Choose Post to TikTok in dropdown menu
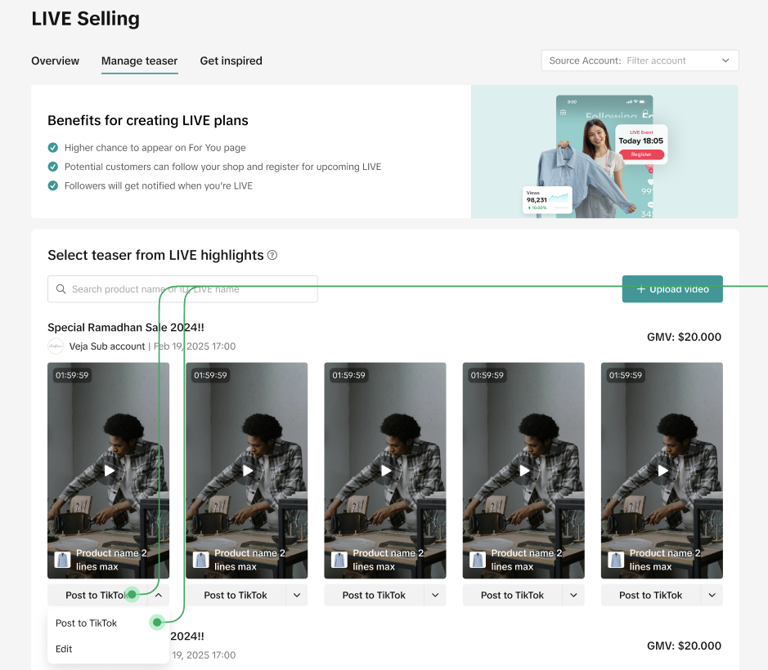 coord(87,623)
